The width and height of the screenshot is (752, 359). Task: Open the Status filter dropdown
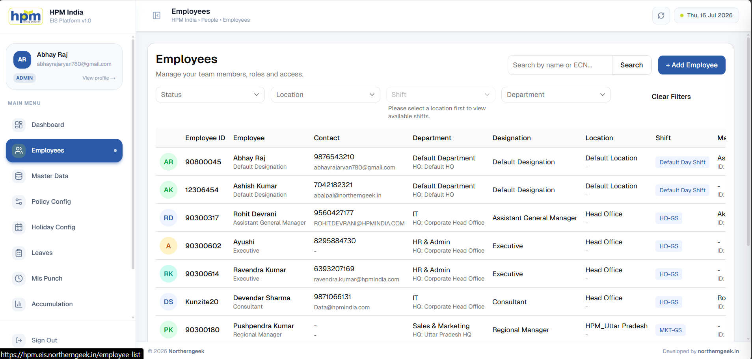(x=210, y=95)
